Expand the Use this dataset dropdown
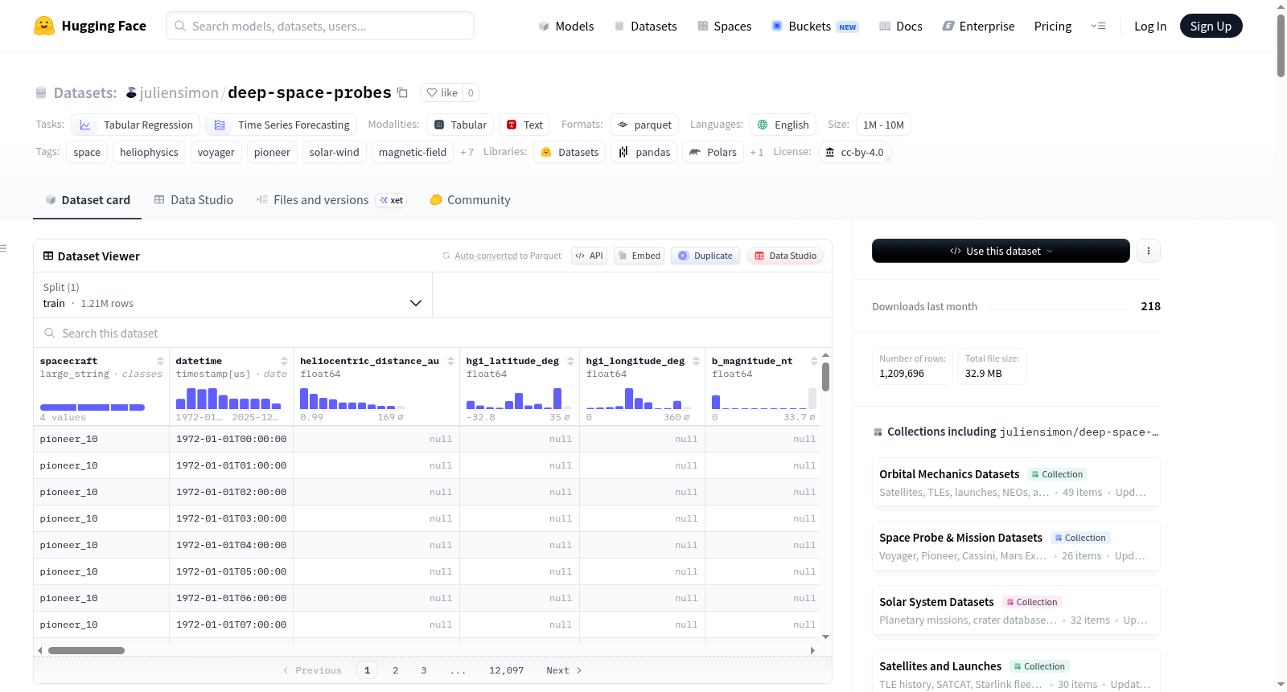This screenshot has height=692, width=1287. pos(1001,251)
